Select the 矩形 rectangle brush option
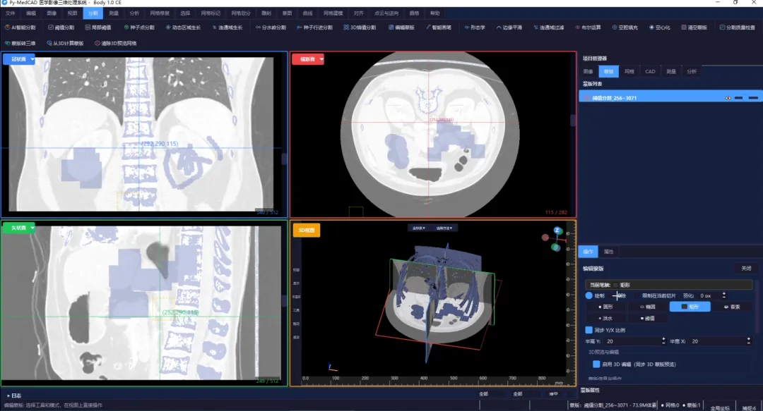 coord(690,307)
